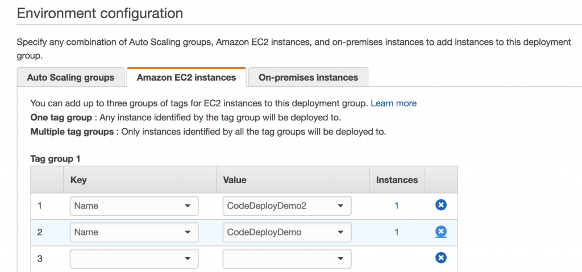
Task: Open the On-premises instances tab
Action: pyautogui.click(x=308, y=77)
